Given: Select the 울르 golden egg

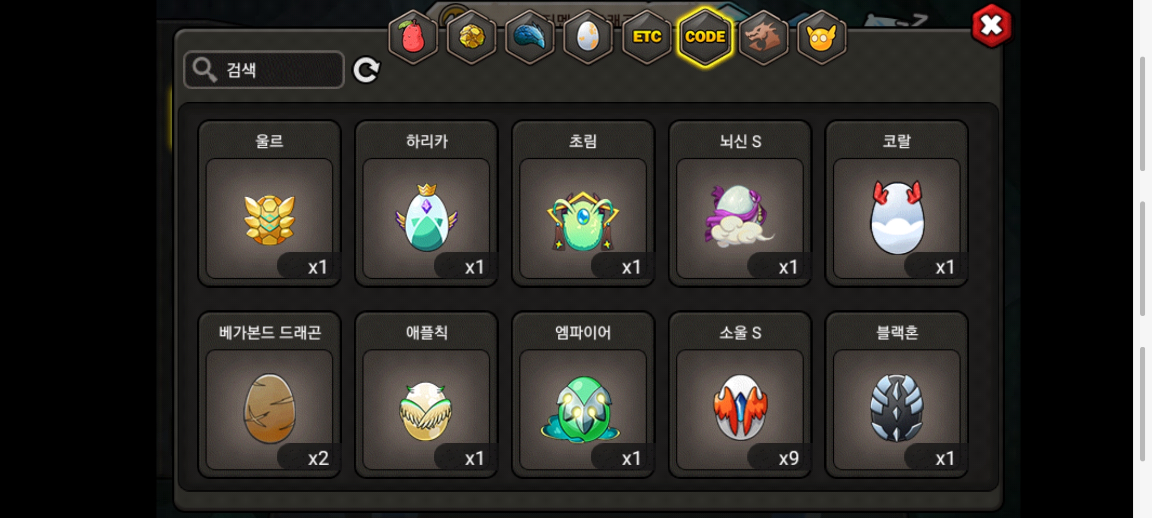Looking at the screenshot, I should coord(269,203).
